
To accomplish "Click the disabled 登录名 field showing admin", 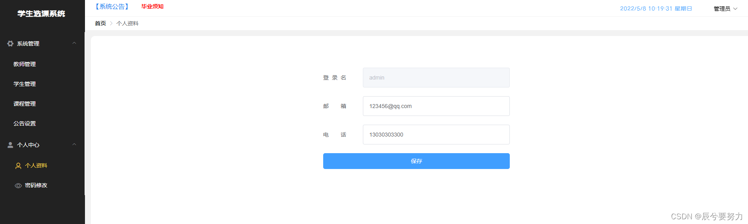I will 436,78.
